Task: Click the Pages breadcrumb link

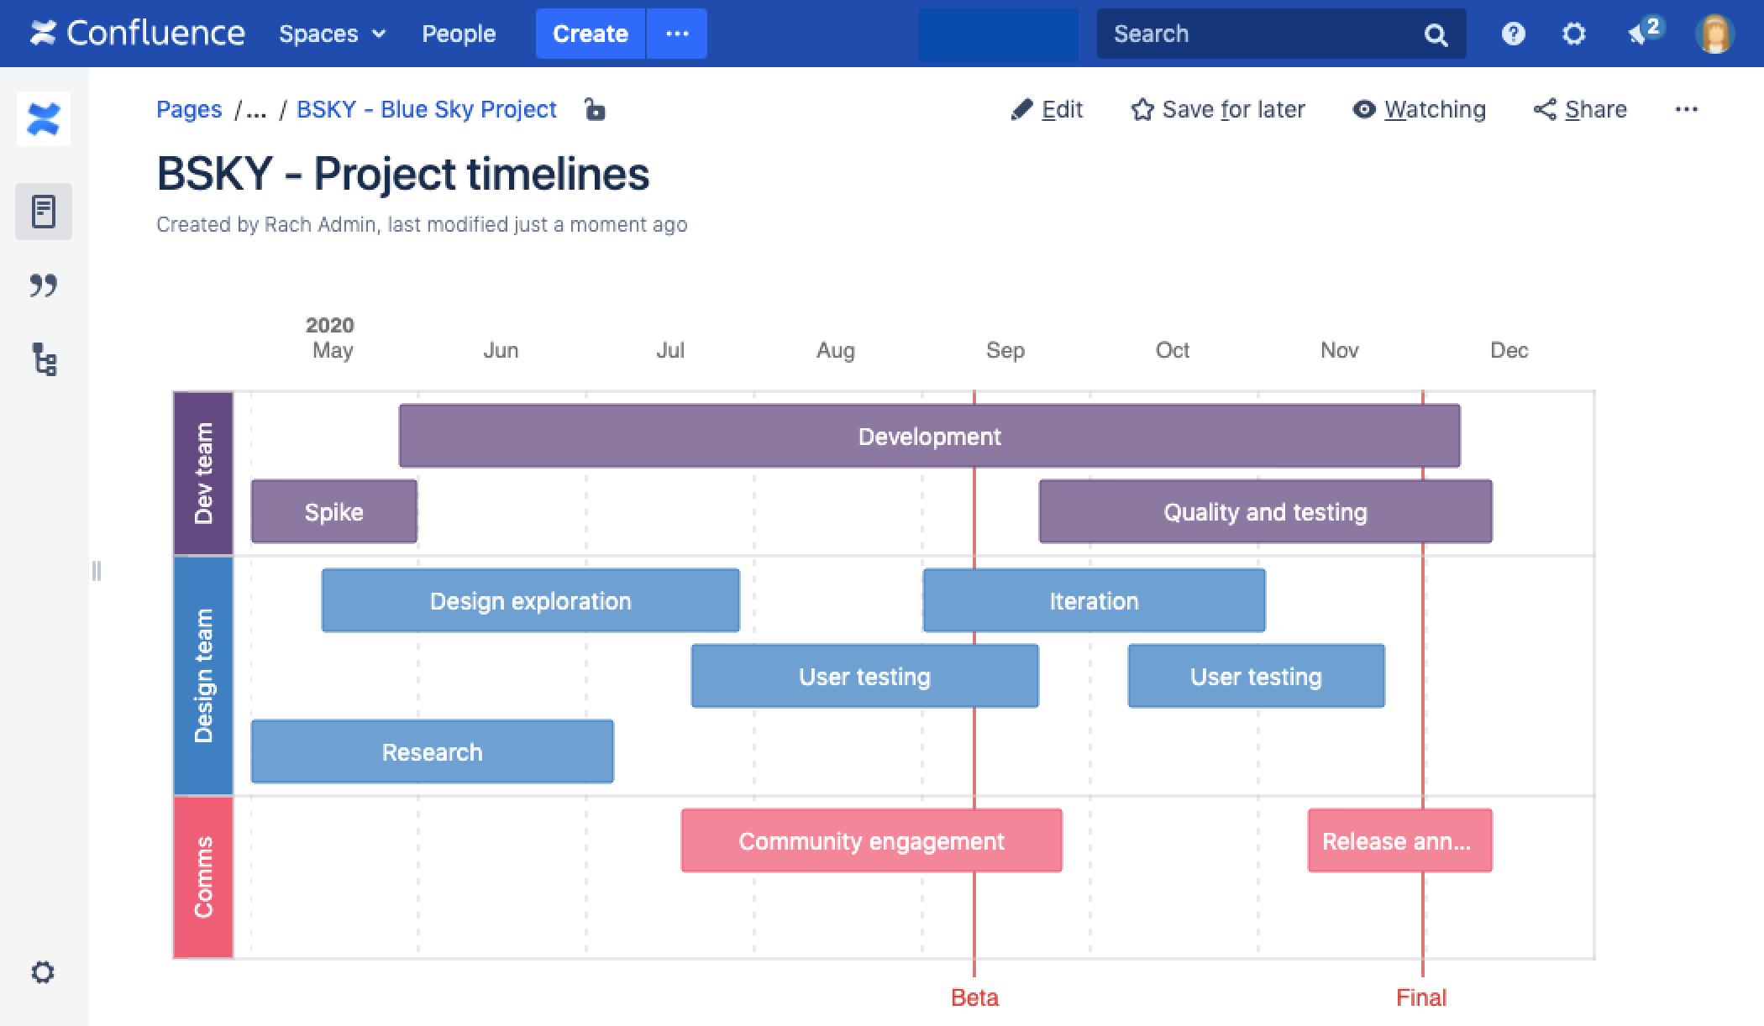Action: point(187,110)
